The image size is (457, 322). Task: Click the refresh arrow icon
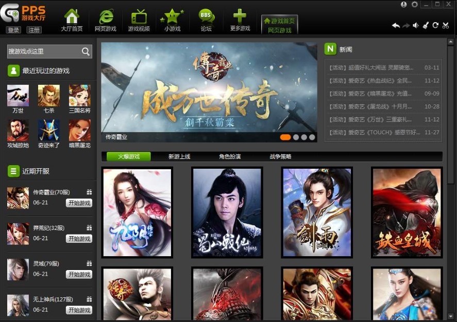(x=435, y=26)
